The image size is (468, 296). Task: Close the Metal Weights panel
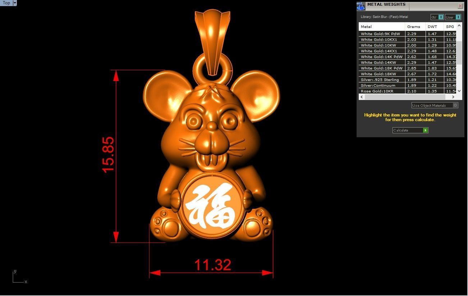(x=460, y=6)
